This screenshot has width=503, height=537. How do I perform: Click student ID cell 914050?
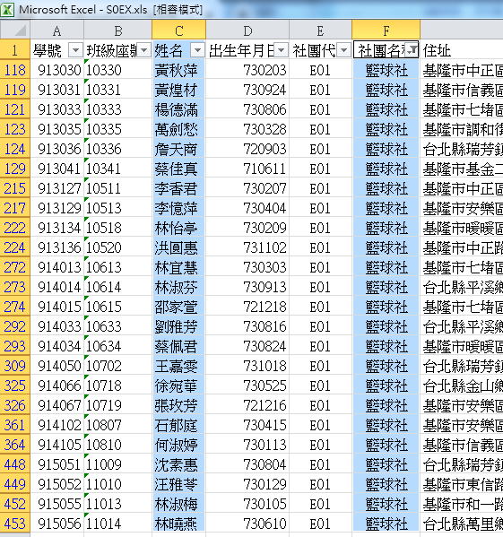coord(56,366)
